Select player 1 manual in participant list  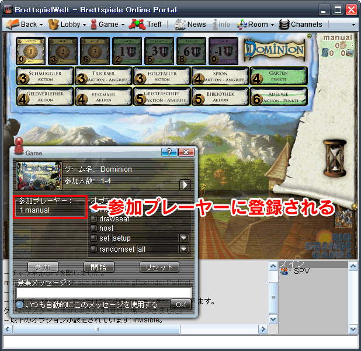(34, 210)
